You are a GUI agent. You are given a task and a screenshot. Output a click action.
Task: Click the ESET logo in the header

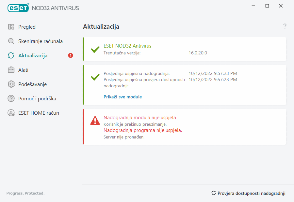(x=18, y=8)
